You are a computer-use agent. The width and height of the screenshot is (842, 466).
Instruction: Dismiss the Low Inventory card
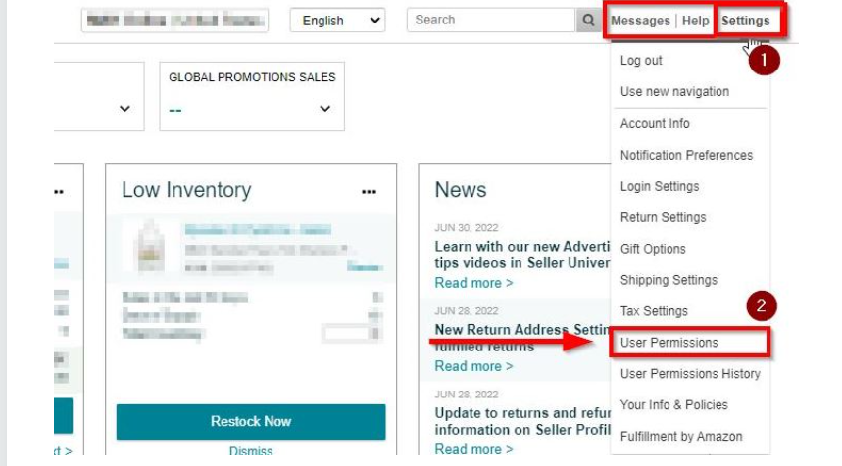pyautogui.click(x=251, y=451)
